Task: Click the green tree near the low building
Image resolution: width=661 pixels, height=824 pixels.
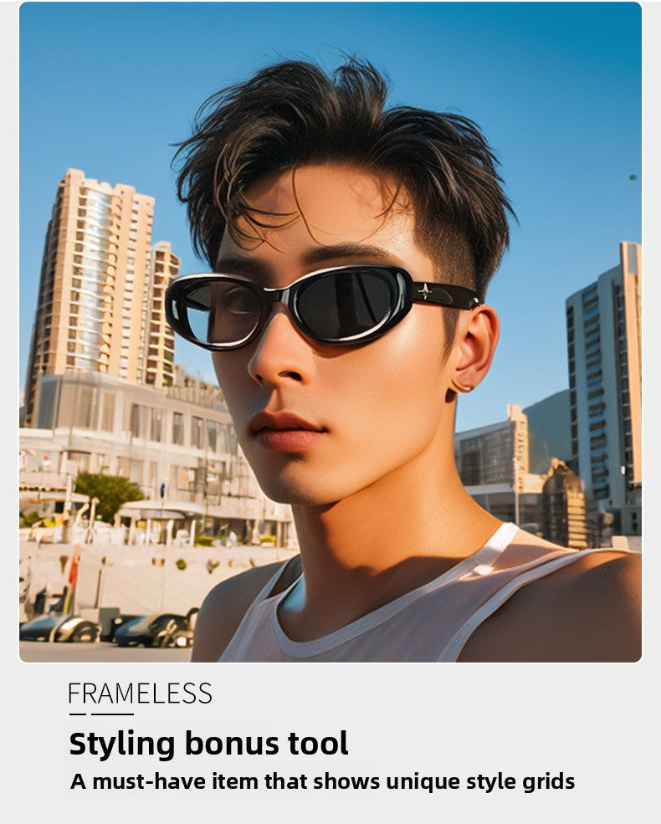Action: tap(108, 493)
